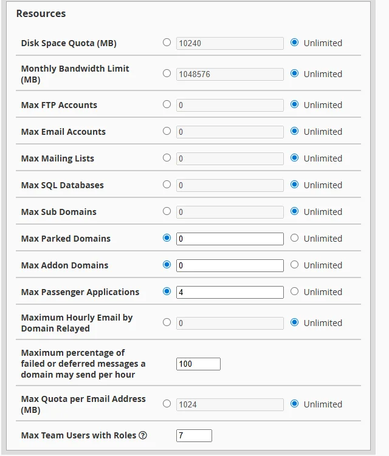Select Unlimited for Max Addon Domains
The height and width of the screenshot is (456, 389).
pyautogui.click(x=295, y=265)
